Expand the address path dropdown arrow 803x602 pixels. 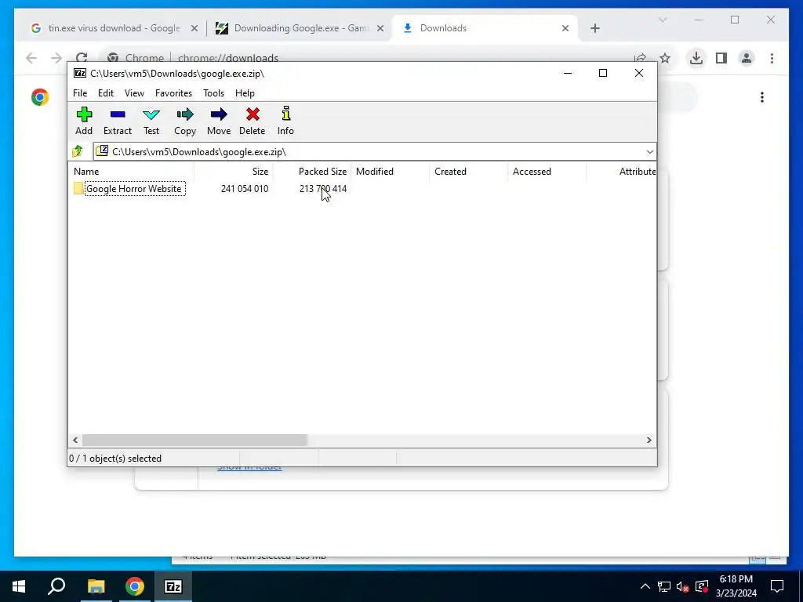pyautogui.click(x=649, y=152)
